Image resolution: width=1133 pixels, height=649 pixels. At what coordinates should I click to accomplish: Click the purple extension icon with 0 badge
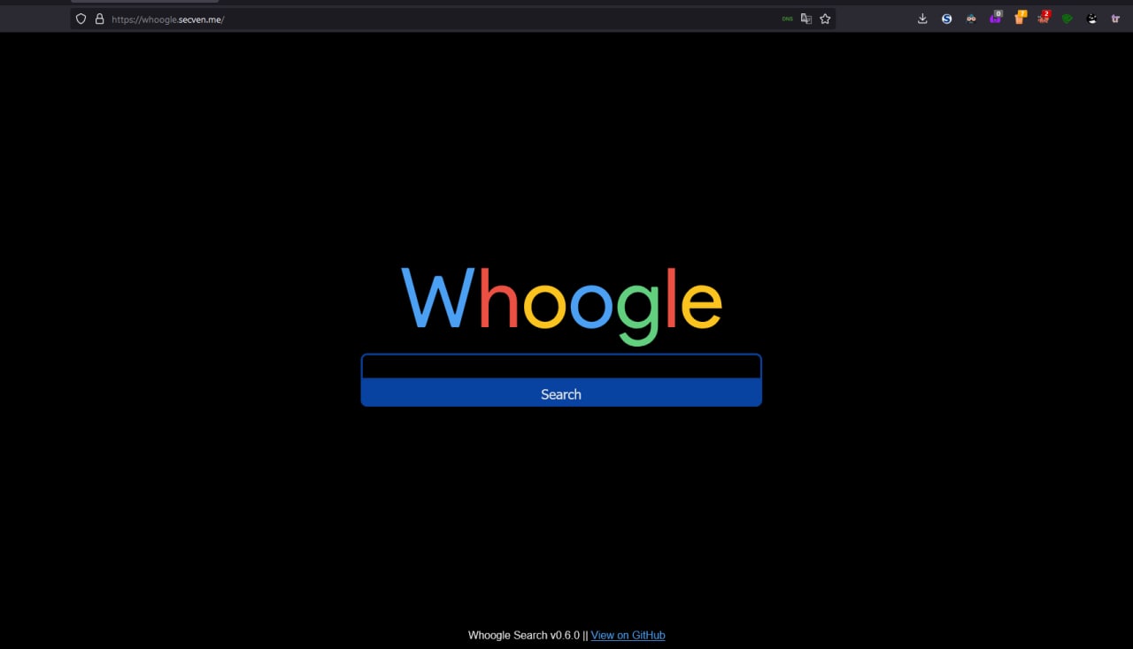tap(996, 18)
